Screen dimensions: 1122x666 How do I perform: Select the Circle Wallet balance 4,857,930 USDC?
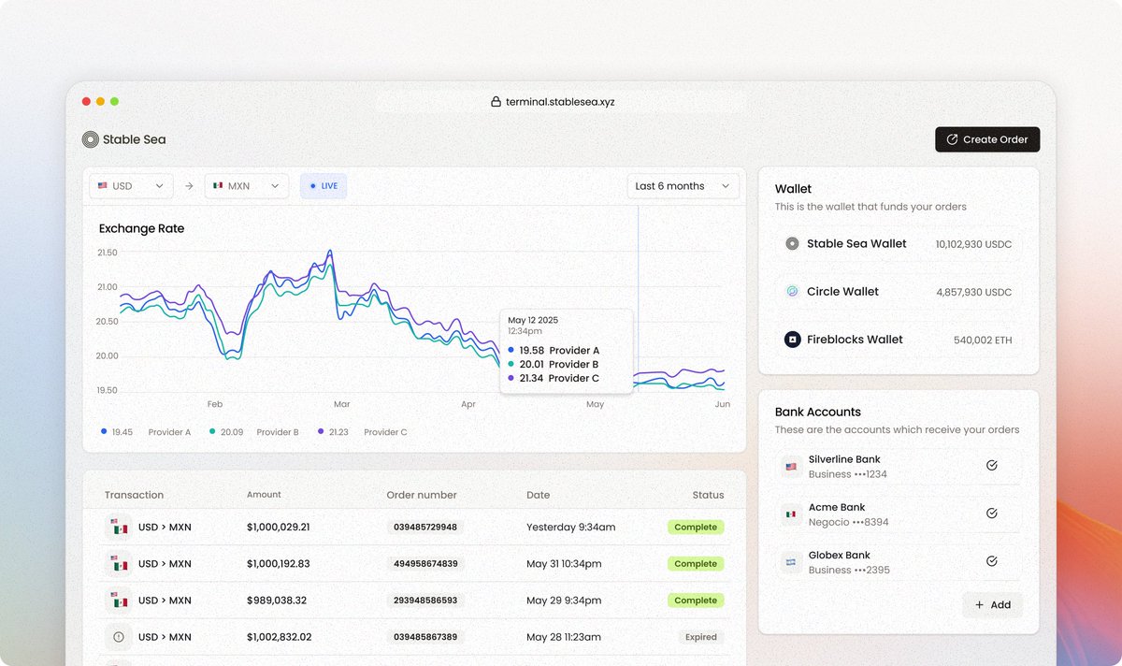(x=974, y=292)
